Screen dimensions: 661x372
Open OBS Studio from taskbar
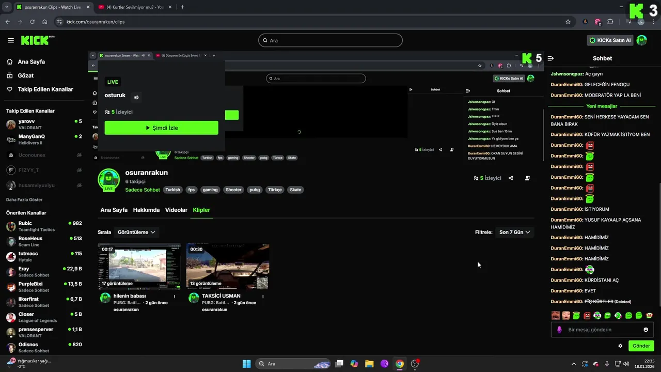tap(415, 364)
